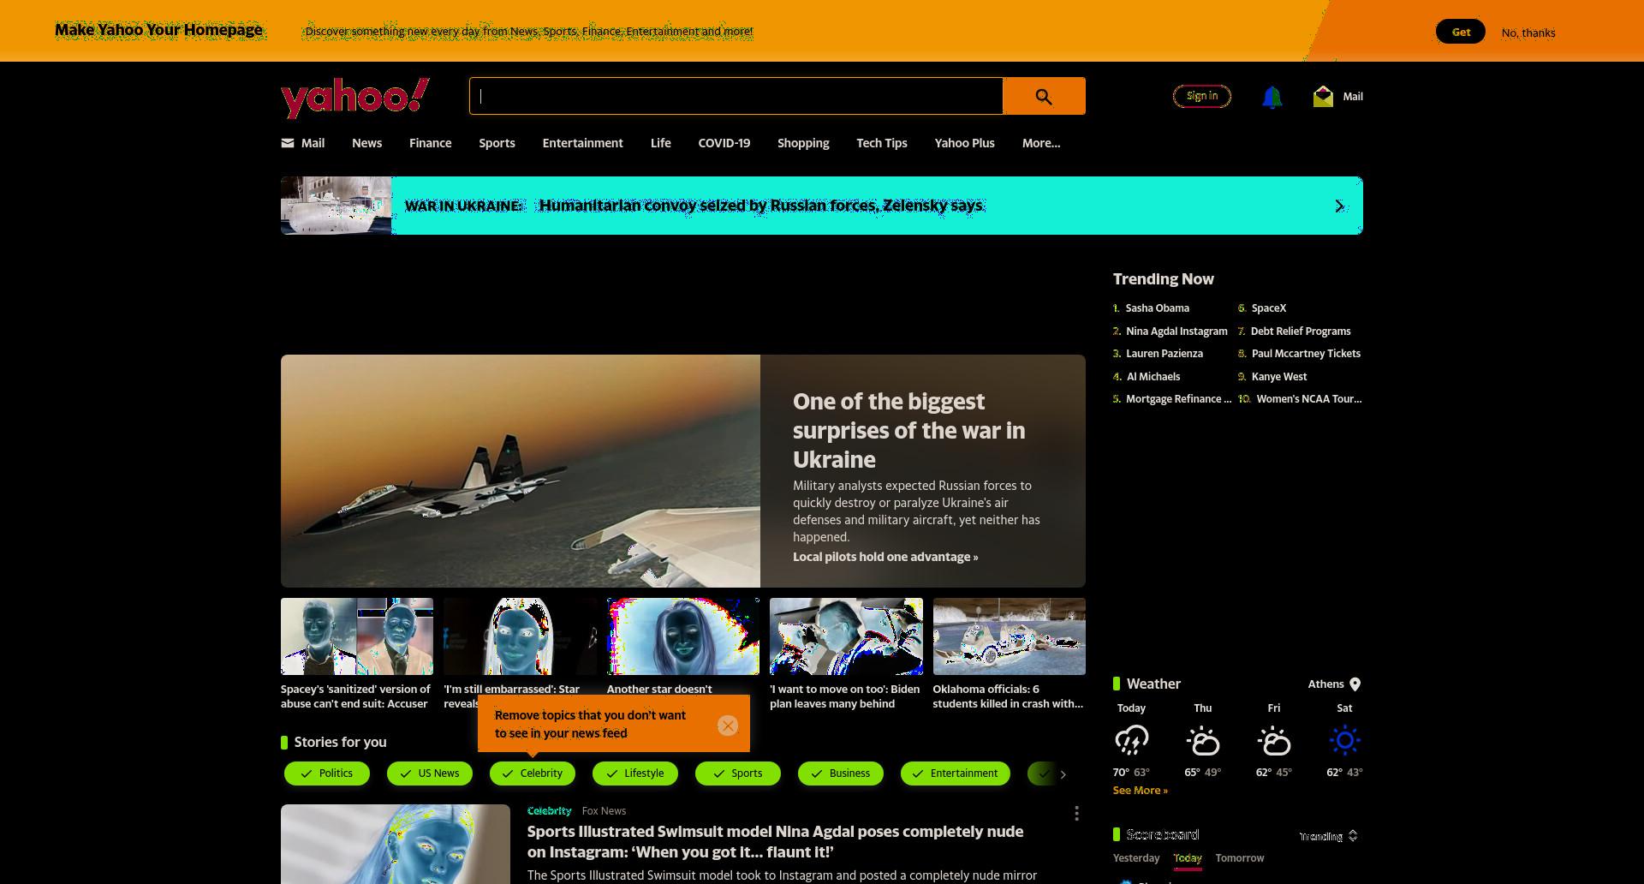Click the search magnifier button
Image resolution: width=1644 pixels, height=884 pixels.
(1044, 96)
